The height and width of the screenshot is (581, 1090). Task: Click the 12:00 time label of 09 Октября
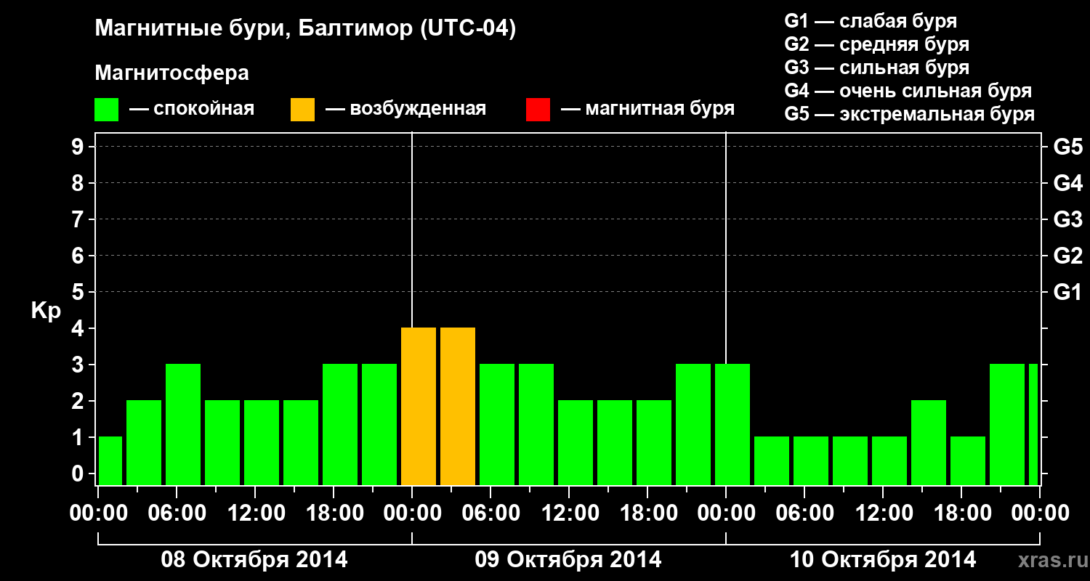(x=569, y=513)
